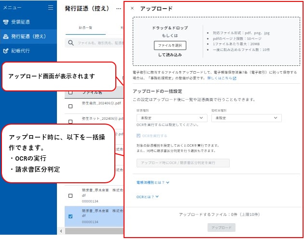Image resolution: width=305 pixels, height=240 pixels.
Task: Uncheck the highlighted 請求書_厚木産業 row checkbox
Action: (70, 216)
